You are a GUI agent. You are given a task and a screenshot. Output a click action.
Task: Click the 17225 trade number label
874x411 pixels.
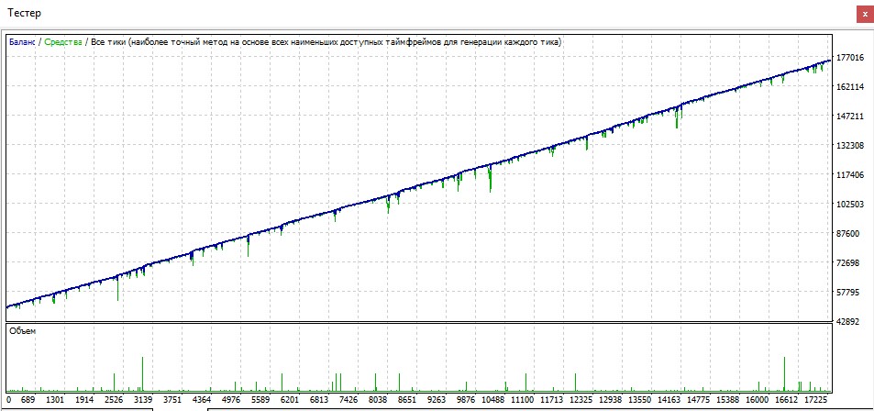click(815, 400)
